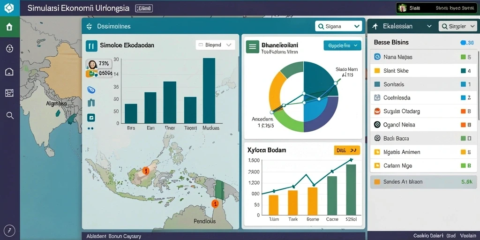
Task: Click the magnifier search icon in sidebar
Action: (10, 115)
